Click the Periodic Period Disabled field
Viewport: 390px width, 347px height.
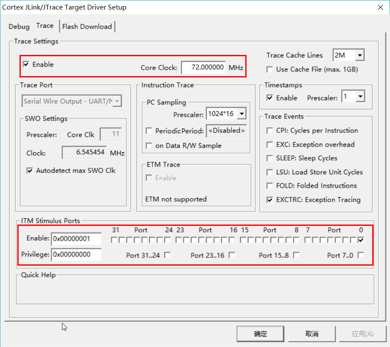coord(226,131)
